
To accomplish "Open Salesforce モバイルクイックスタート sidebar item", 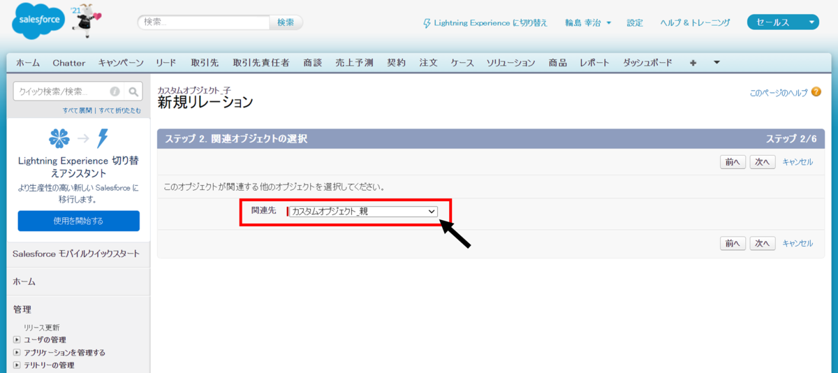I will click(76, 254).
